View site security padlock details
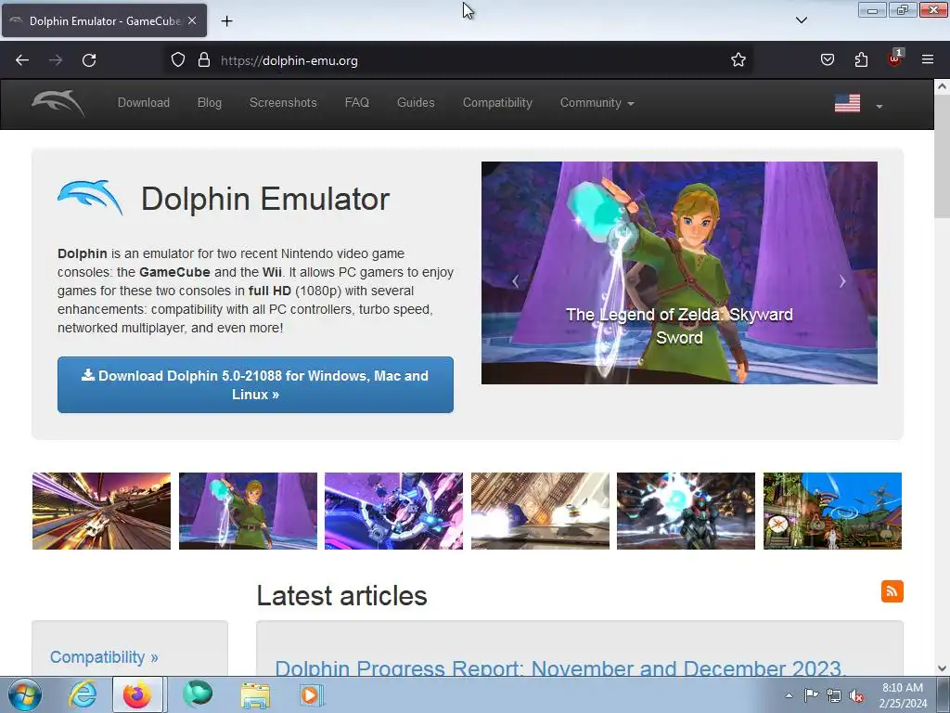This screenshot has width=950, height=713. (204, 60)
